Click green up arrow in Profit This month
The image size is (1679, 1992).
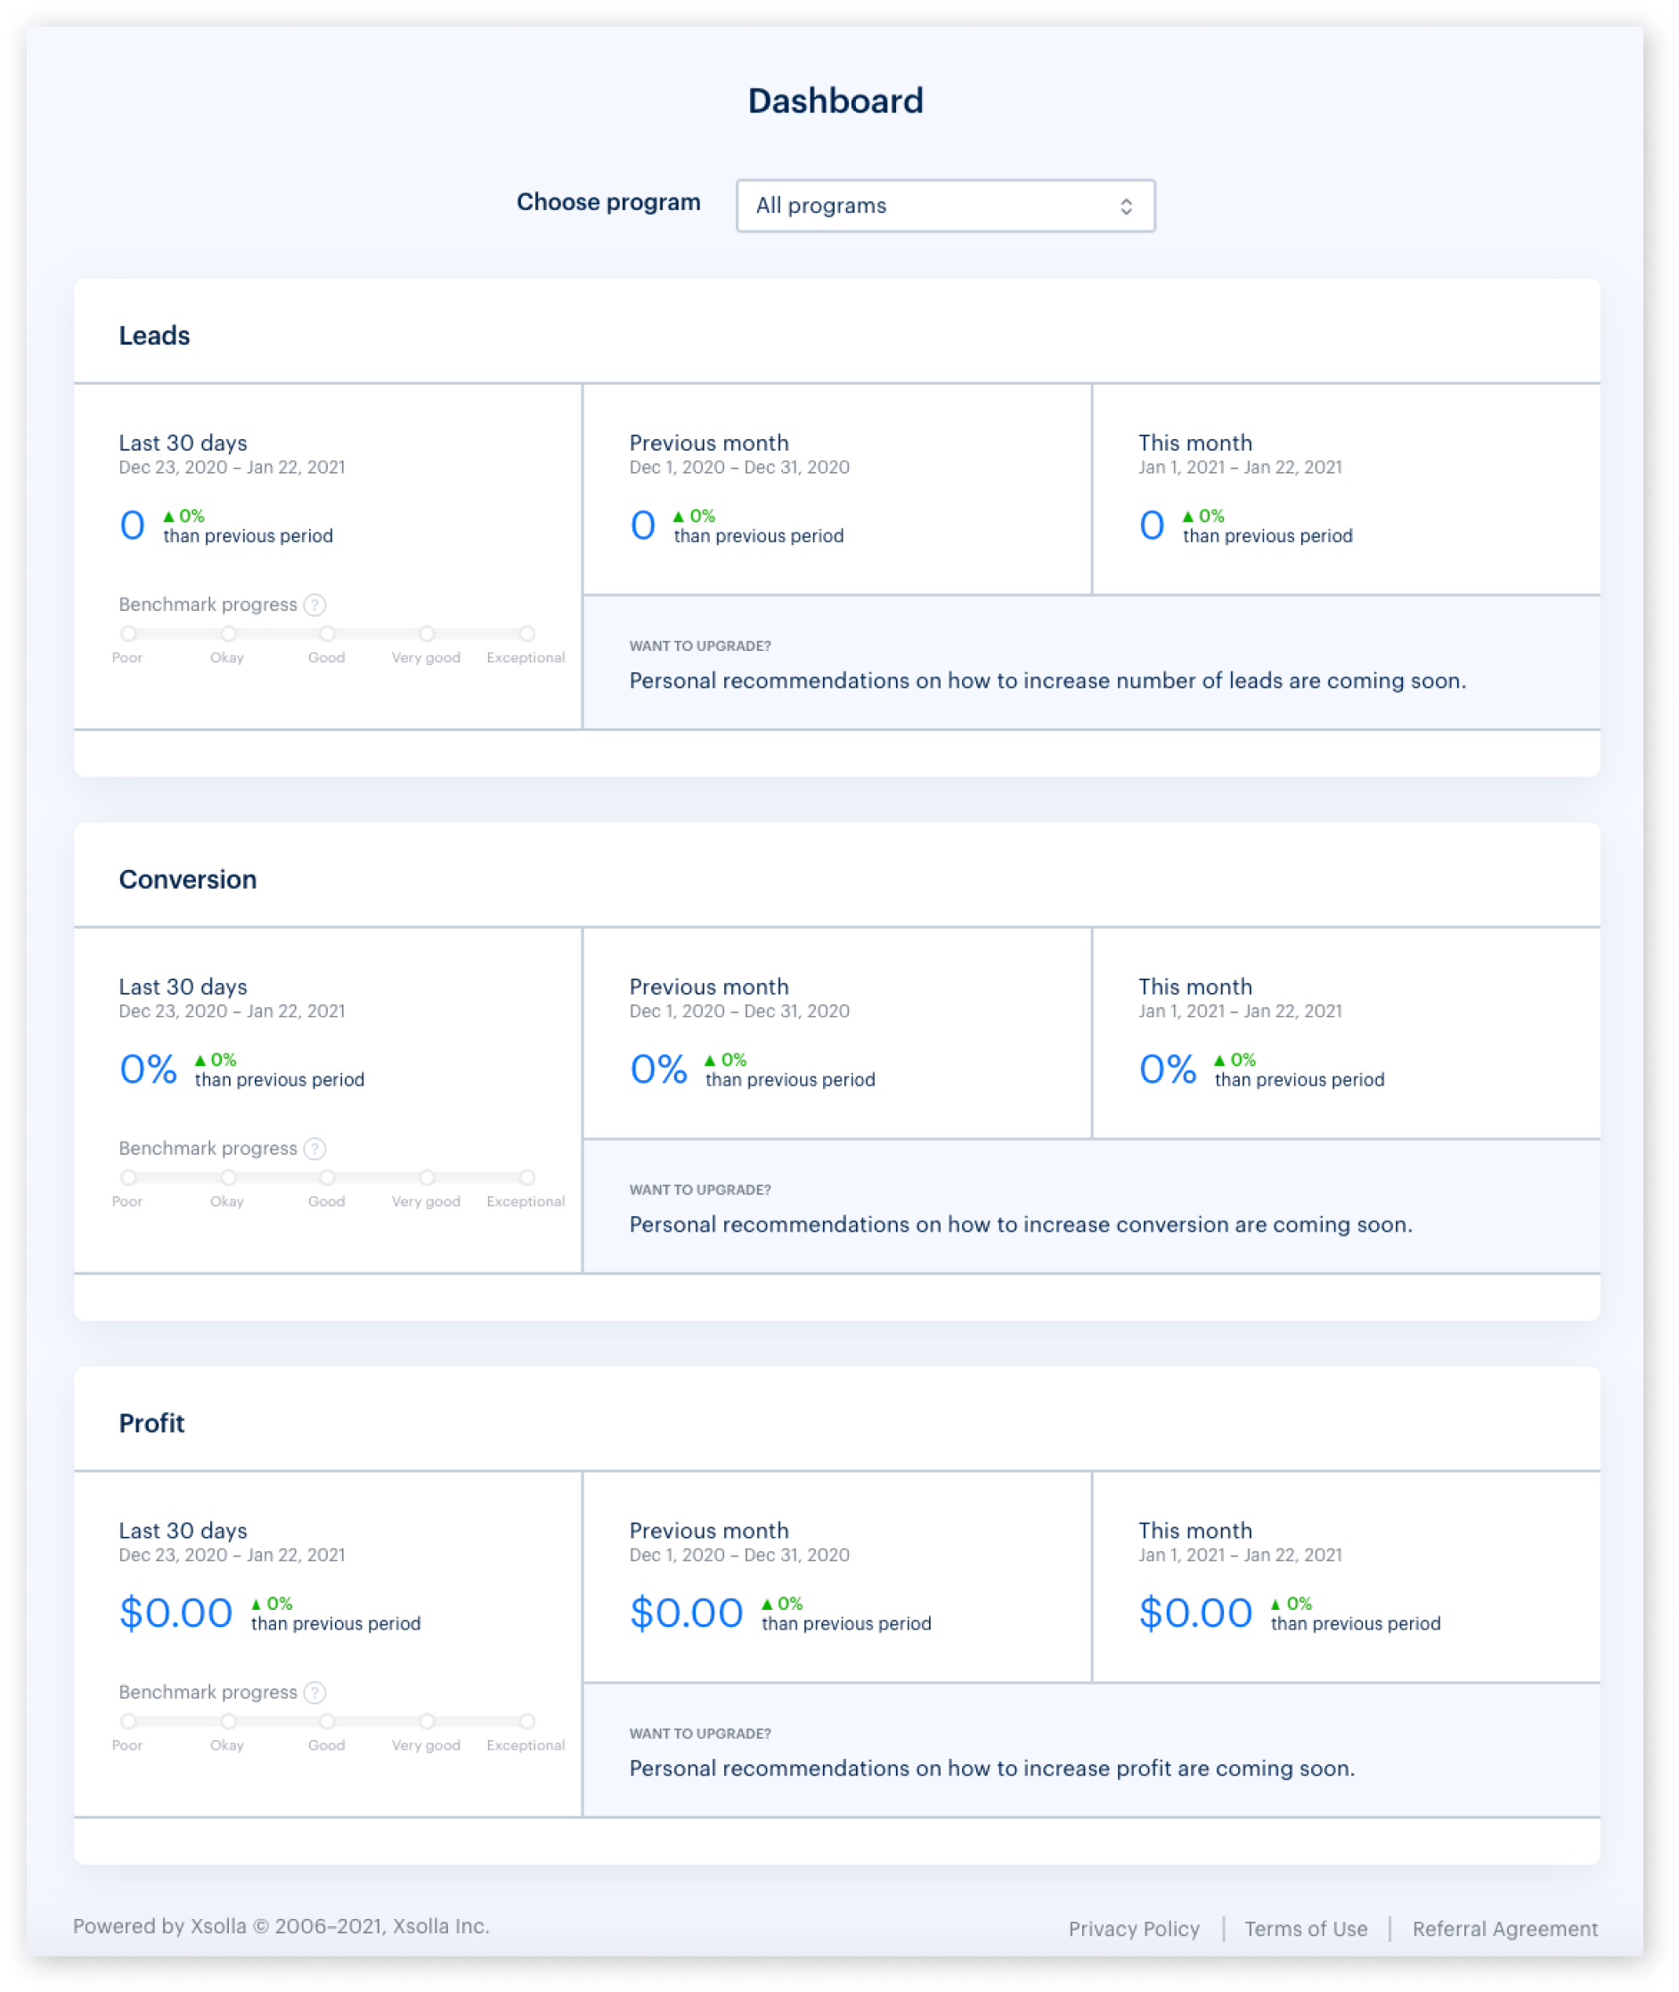coord(1276,1605)
